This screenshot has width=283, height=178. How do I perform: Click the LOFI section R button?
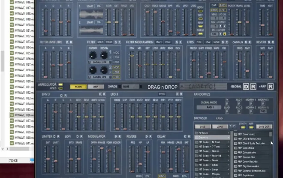[x=81, y=136]
